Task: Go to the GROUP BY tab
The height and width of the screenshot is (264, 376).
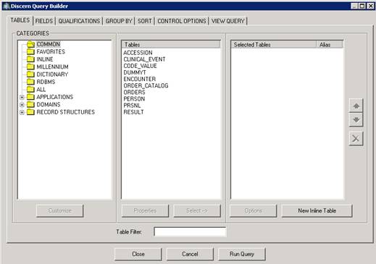Action: (119, 21)
